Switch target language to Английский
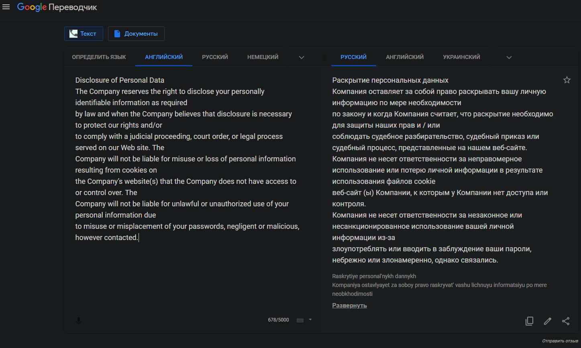 (x=404, y=57)
